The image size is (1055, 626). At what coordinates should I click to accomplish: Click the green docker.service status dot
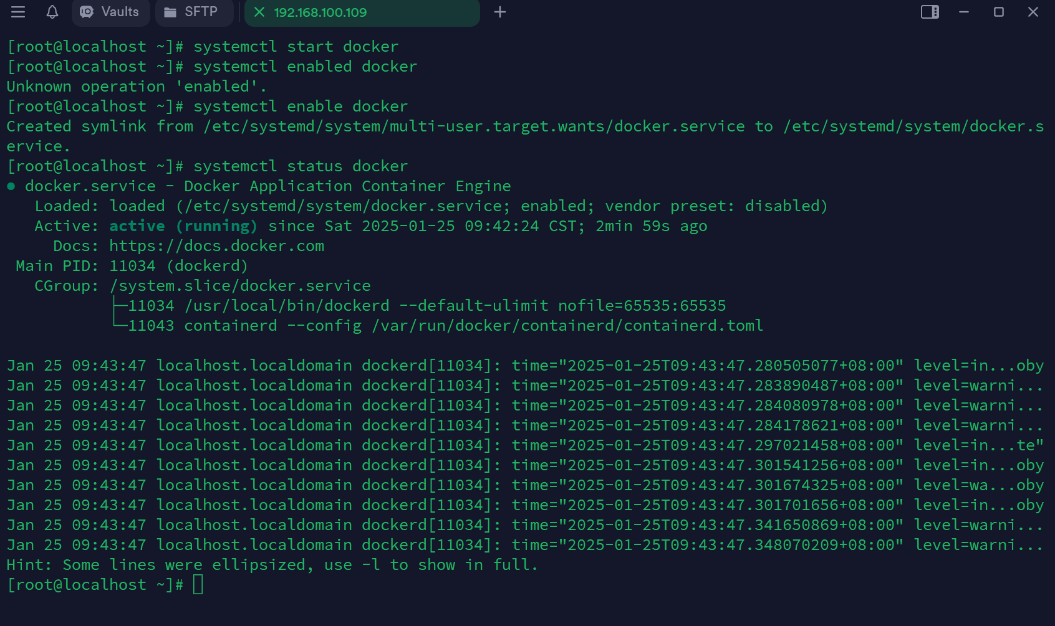click(11, 186)
